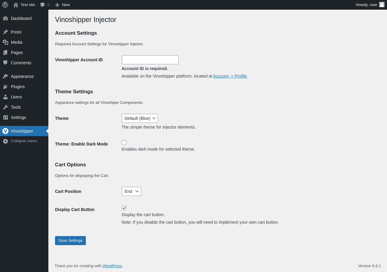Viewport: 387px width, 272px height.
Task: Click the home icon beside Test site
Action: [x=16, y=5]
